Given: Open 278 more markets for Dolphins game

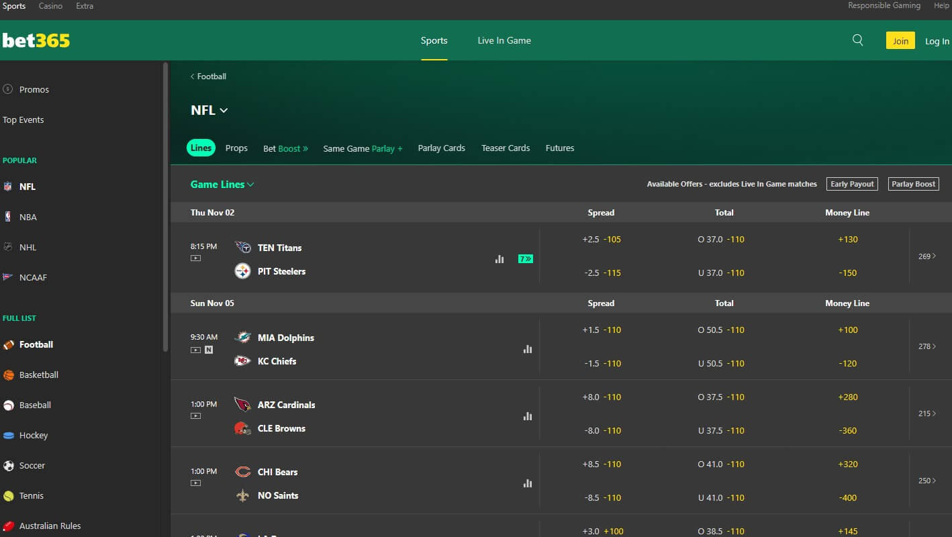Looking at the screenshot, I should [927, 346].
